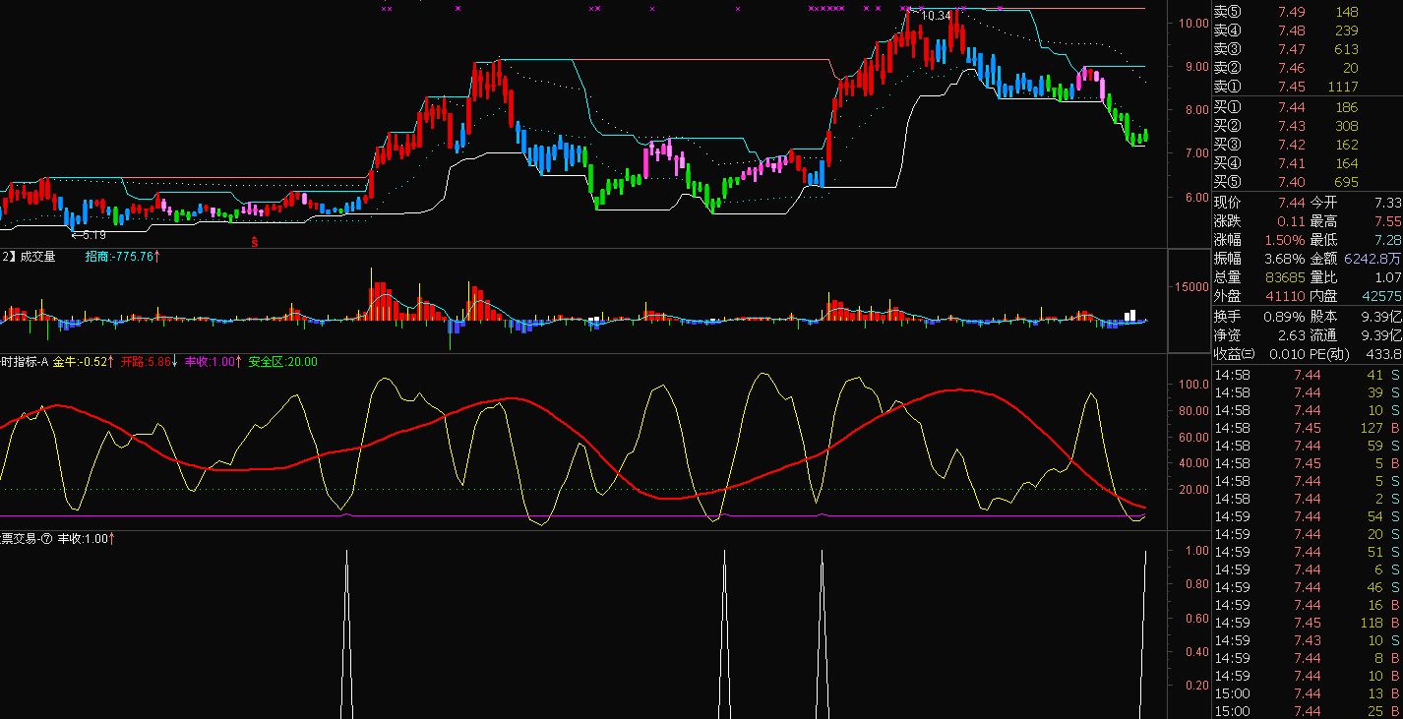Viewport: 1403px width, 719px height.
Task: Click 丰收:1.00 label in the bottom indicator panel
Action: tap(86, 539)
